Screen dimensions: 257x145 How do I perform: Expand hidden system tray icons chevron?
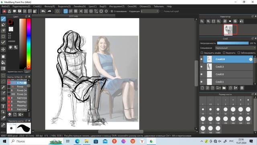click(202, 141)
